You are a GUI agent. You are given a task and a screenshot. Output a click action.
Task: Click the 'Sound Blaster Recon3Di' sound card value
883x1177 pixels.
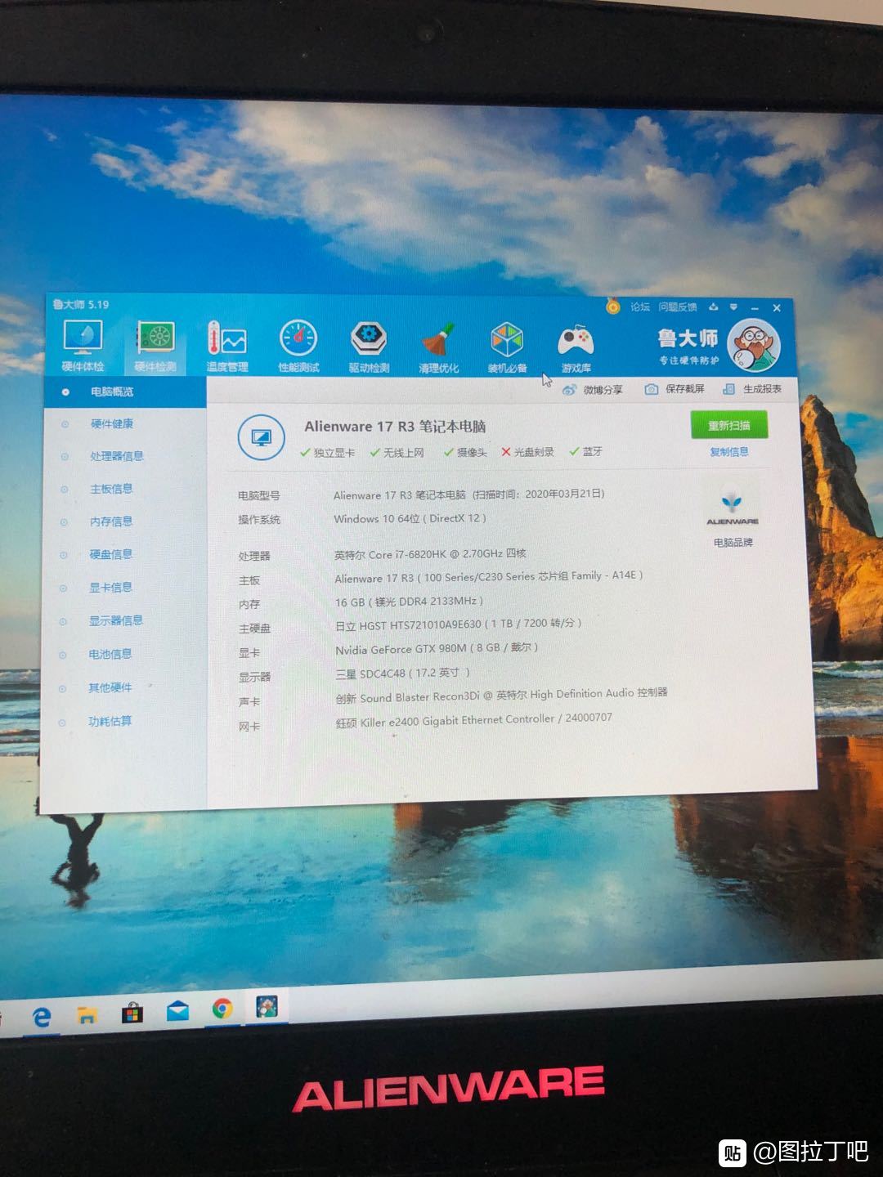[501, 696]
